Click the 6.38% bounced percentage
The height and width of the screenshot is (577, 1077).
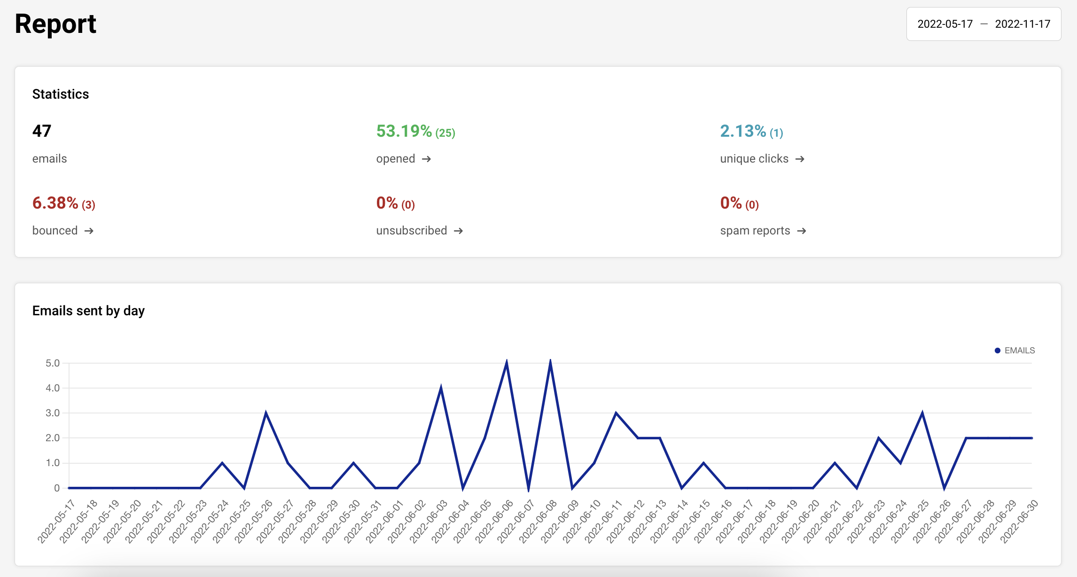pos(55,203)
